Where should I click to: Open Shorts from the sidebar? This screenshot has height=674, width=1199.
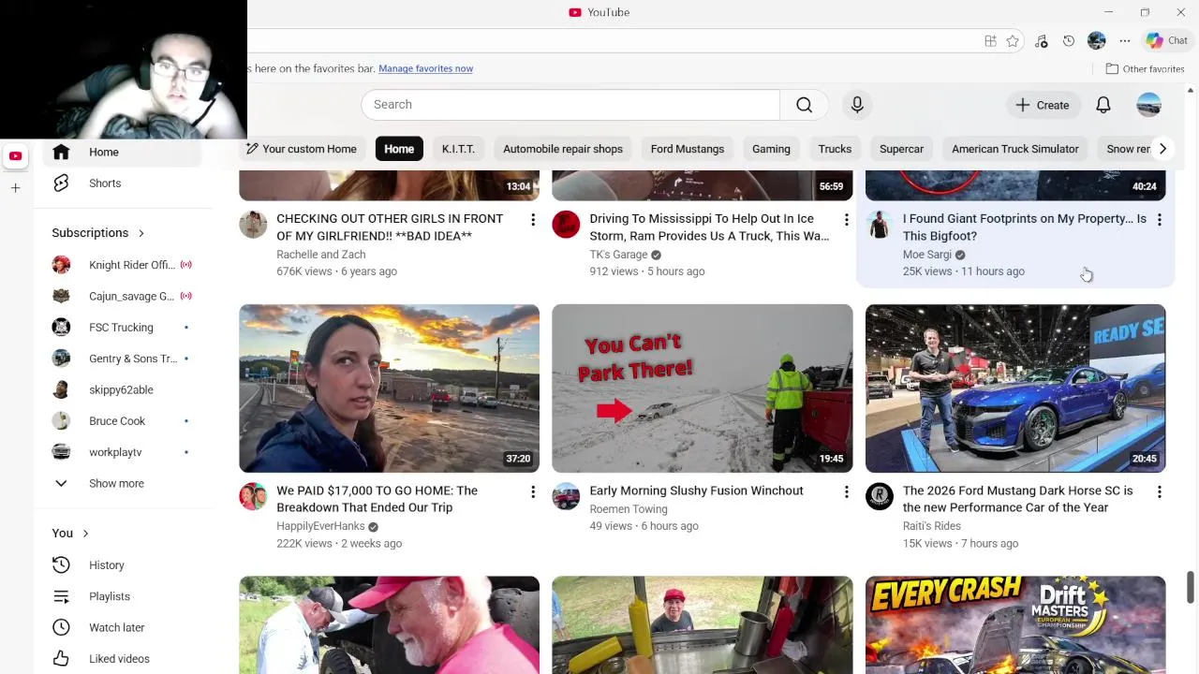[x=122, y=183]
